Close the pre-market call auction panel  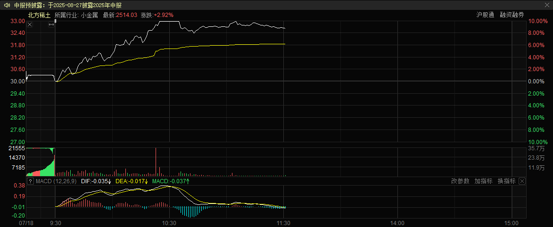click(30, 24)
